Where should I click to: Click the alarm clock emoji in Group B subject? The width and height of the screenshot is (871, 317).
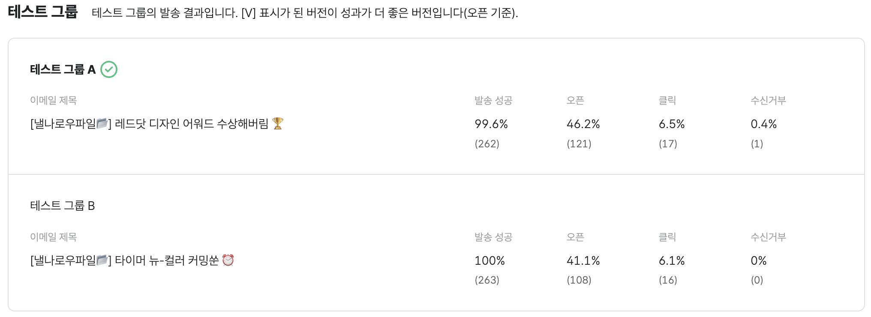click(x=228, y=260)
